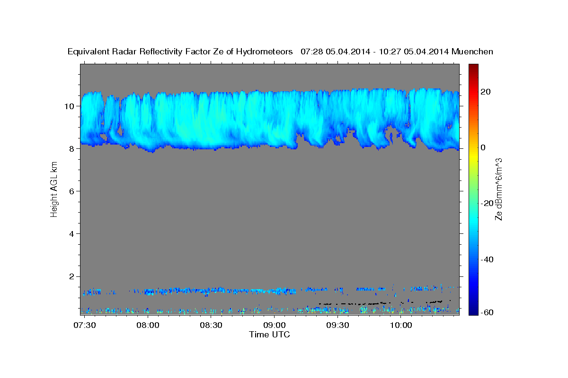Click the date range '07:28 05.04.2014 - 10:27 05.04.2014'
Image resolution: width=568 pixels, height=378 pixels.
coord(374,52)
